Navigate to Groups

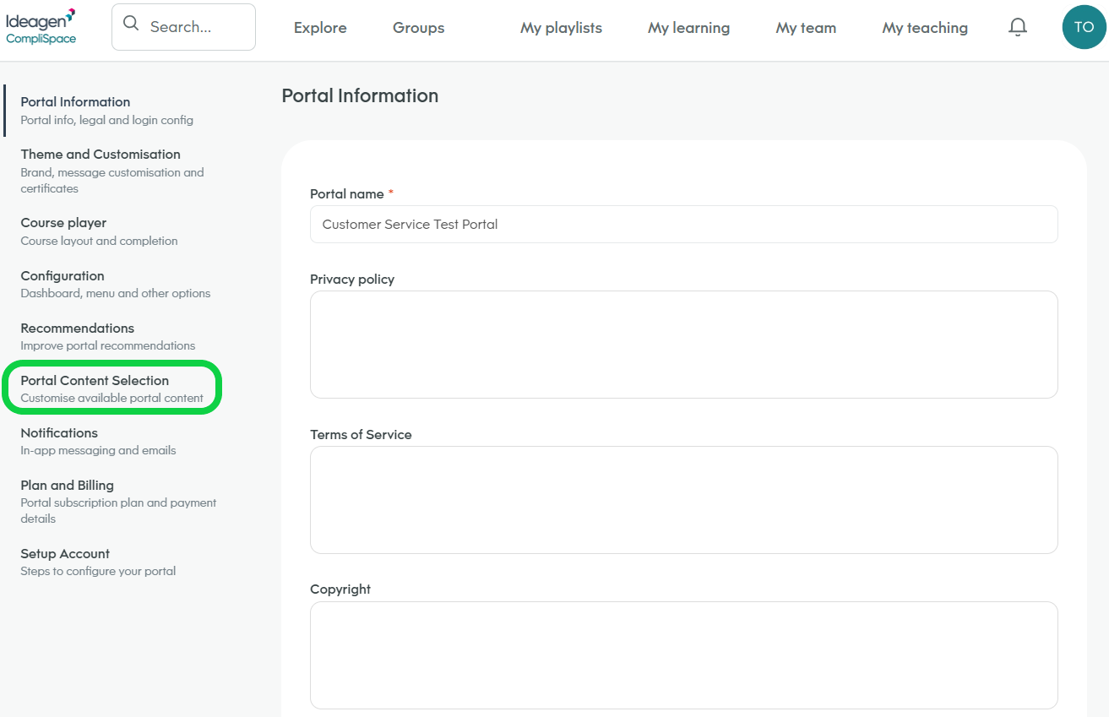click(418, 28)
